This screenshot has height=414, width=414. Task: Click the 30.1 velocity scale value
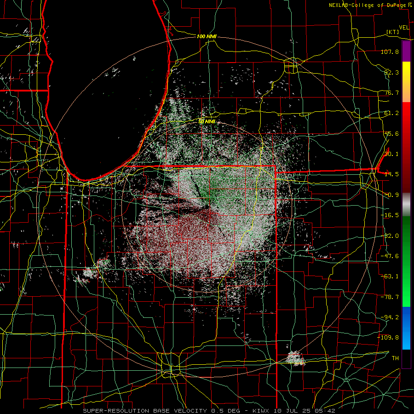tap(391, 154)
